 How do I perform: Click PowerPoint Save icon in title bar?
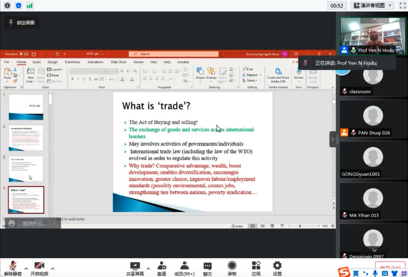[x=34, y=54]
